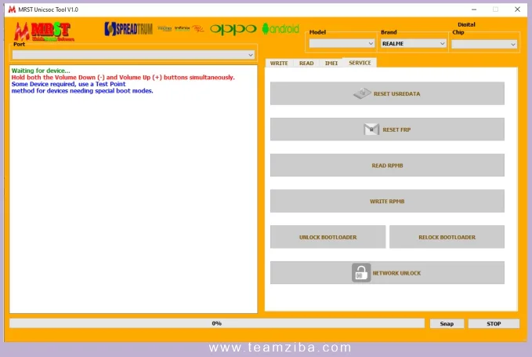
Task: Click the STOP button
Action: [x=494, y=324]
